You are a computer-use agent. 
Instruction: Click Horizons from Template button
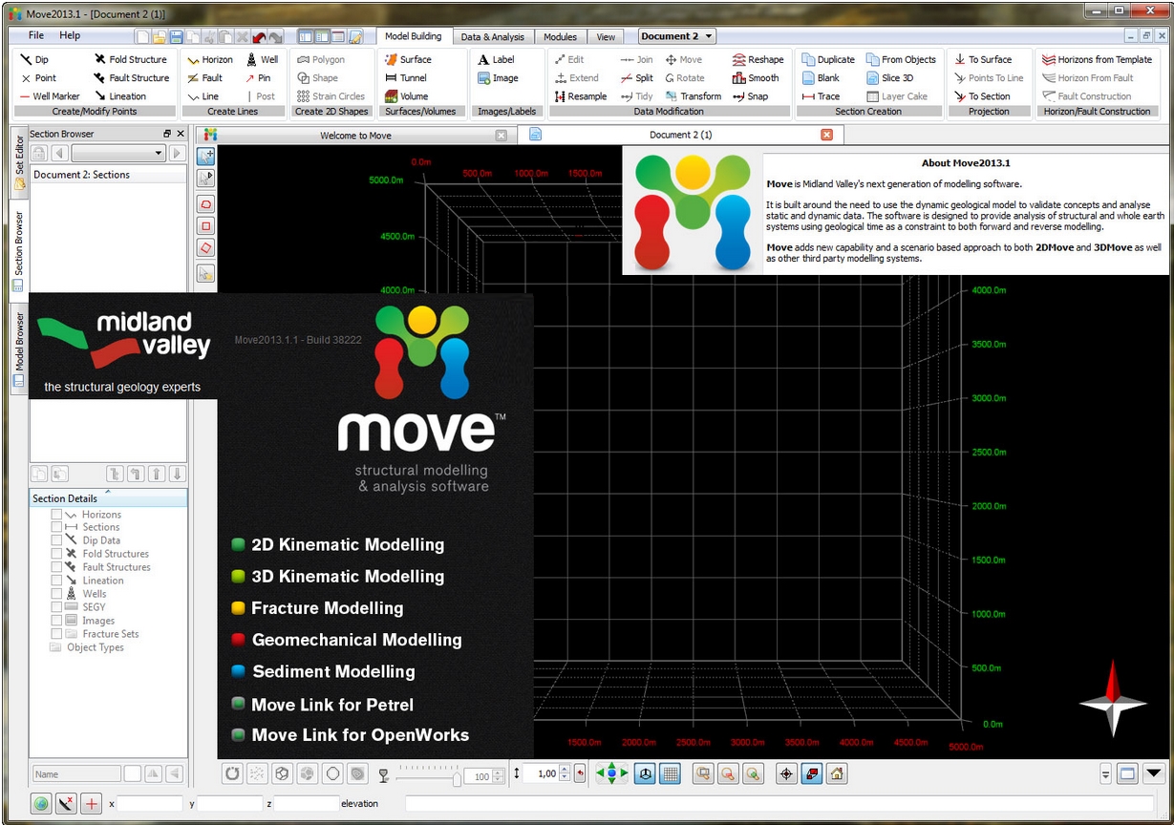[1097, 59]
